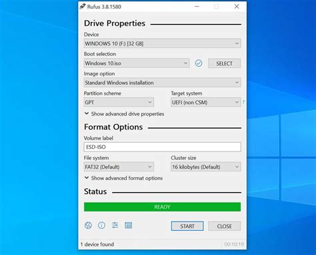Image resolution: width=316 pixels, height=255 pixels.
Task: Open the Boot selection dropdown
Action: 137,63
